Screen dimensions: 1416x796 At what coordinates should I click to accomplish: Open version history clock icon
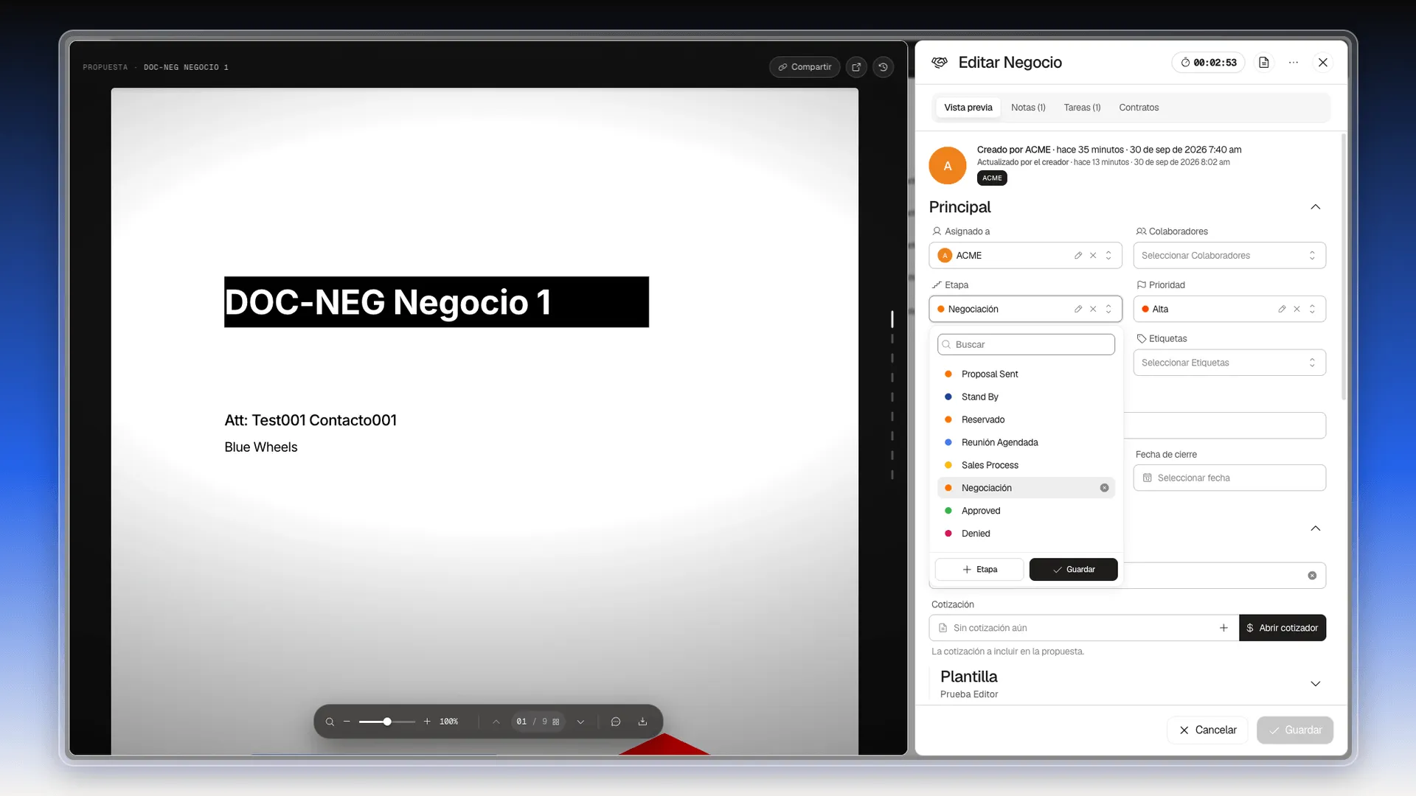coord(884,67)
